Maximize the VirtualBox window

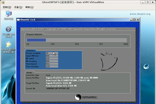[x=148, y=2]
